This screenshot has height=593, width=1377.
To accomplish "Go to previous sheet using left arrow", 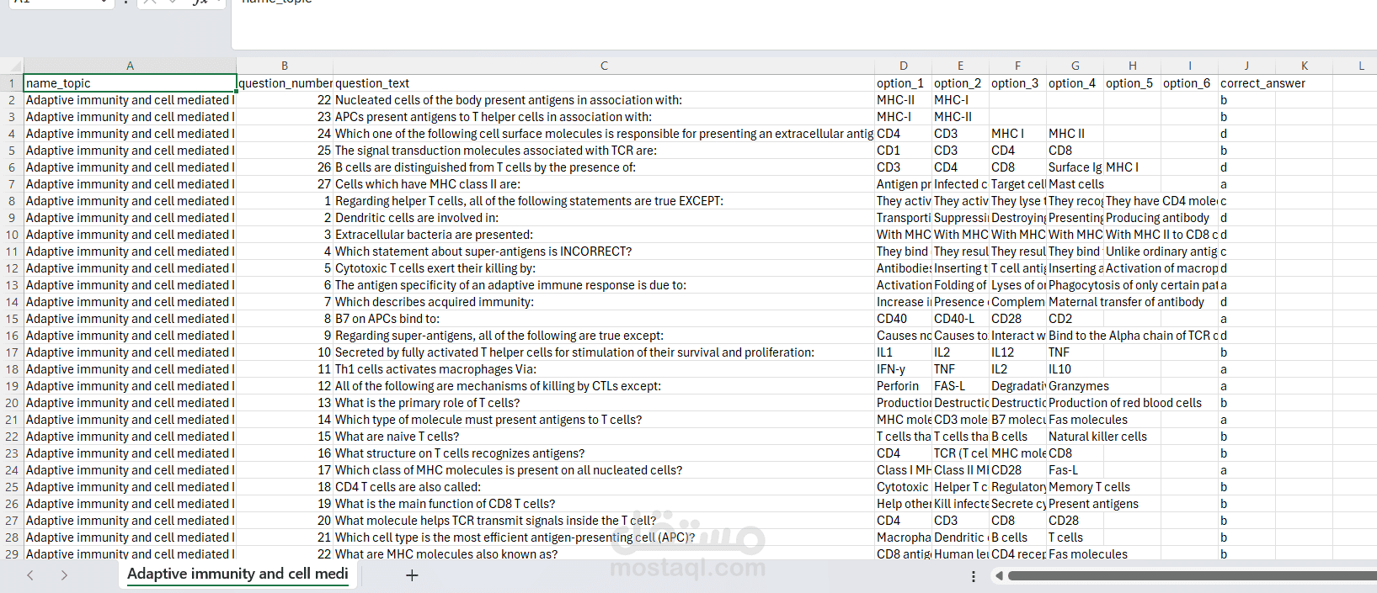I will (x=30, y=575).
